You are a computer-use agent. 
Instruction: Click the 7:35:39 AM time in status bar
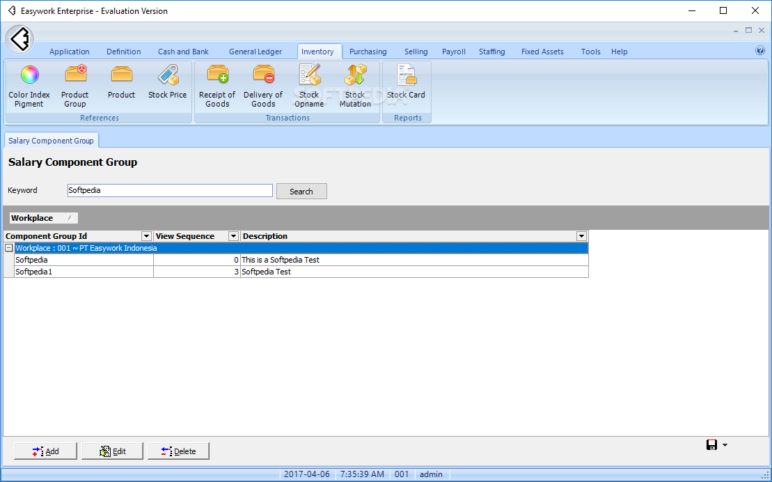click(x=362, y=474)
